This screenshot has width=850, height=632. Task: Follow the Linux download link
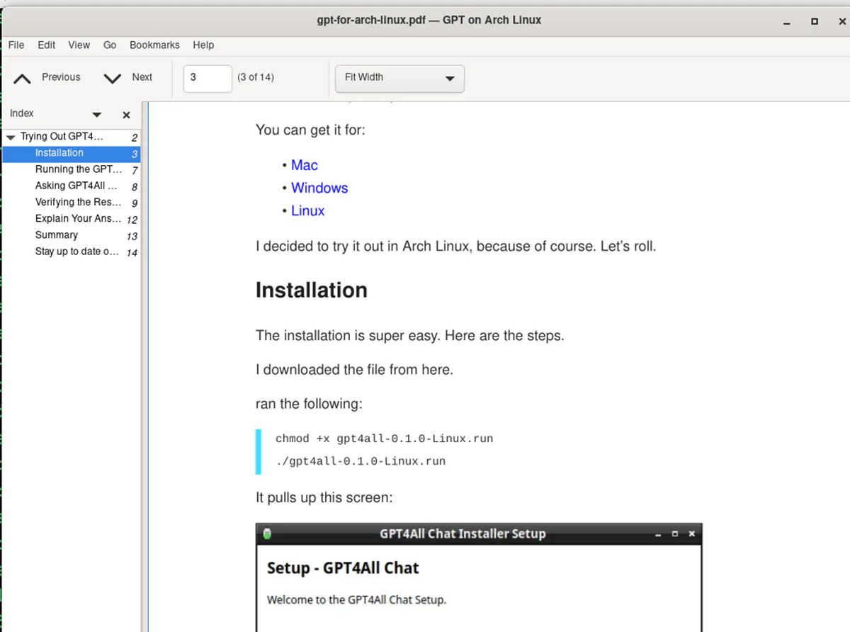coord(308,210)
